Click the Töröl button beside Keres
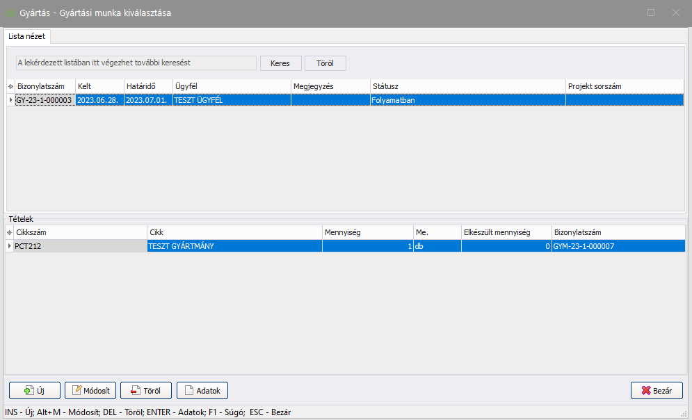Viewport: 692px width, 420px height. tap(325, 63)
